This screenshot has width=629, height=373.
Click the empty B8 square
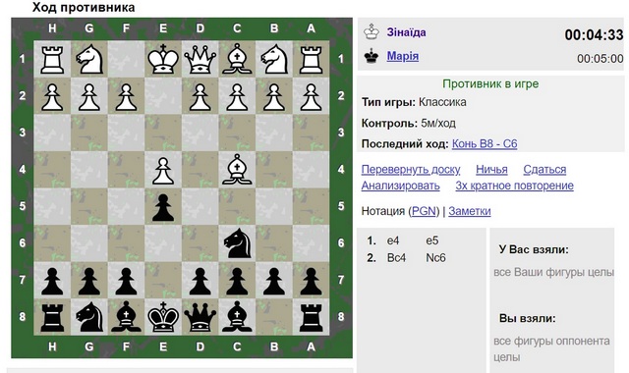(274, 317)
